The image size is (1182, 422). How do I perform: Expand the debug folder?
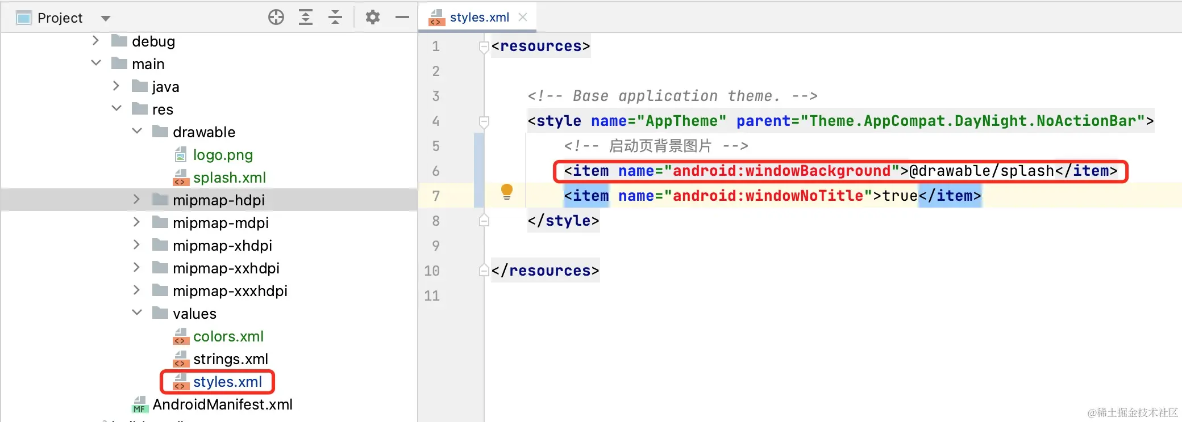(x=95, y=40)
